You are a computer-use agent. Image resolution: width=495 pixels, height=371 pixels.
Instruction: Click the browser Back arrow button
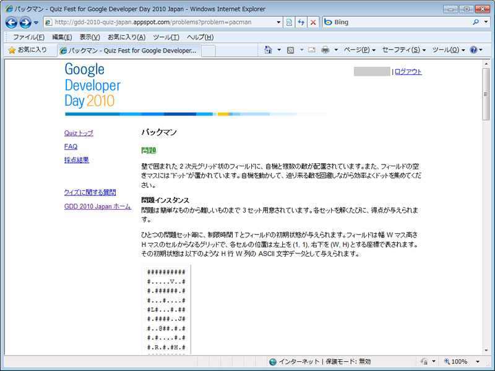pos(11,23)
